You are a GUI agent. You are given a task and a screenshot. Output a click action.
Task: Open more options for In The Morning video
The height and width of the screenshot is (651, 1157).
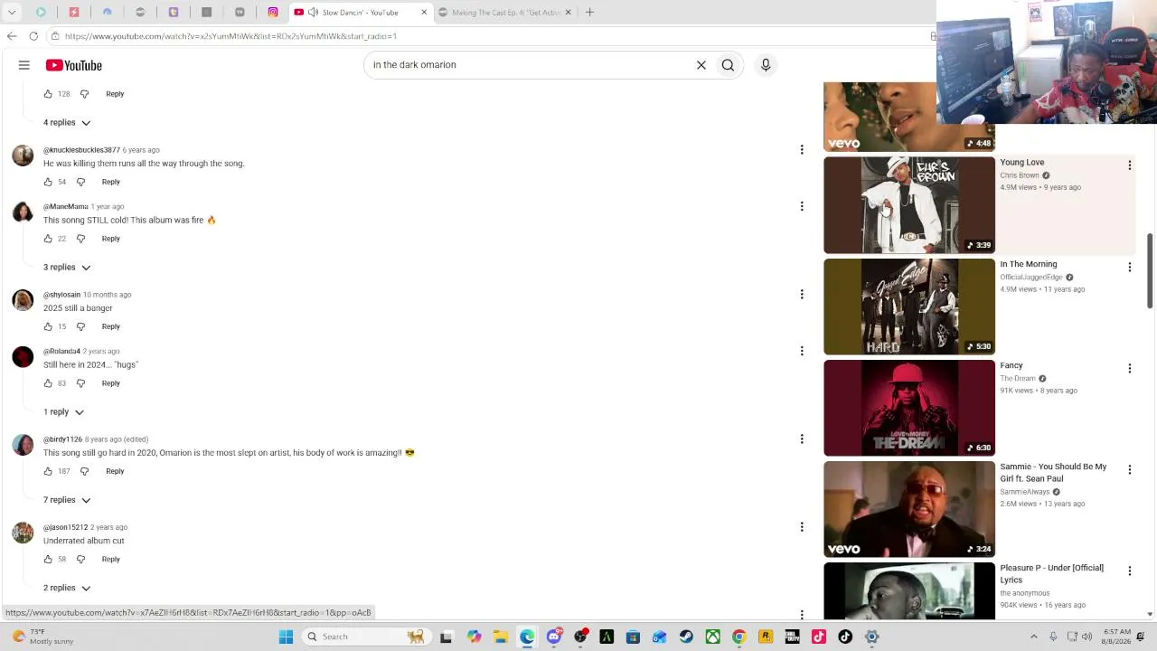(1129, 267)
